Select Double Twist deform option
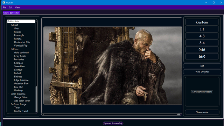Screen dimensions: 224x126 tap(21, 111)
